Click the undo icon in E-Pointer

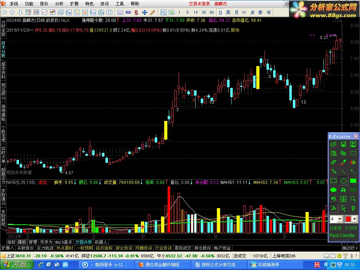(333, 199)
